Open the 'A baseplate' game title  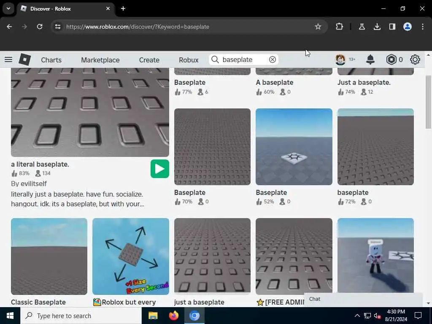(274, 82)
